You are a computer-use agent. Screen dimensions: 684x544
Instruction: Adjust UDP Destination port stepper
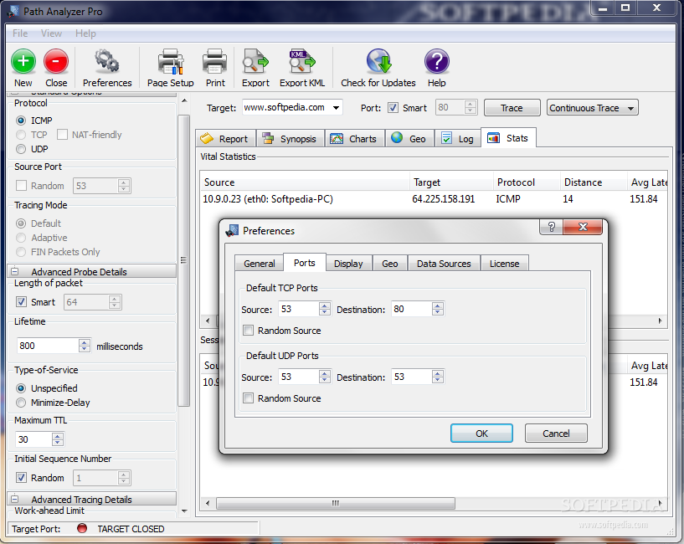438,377
